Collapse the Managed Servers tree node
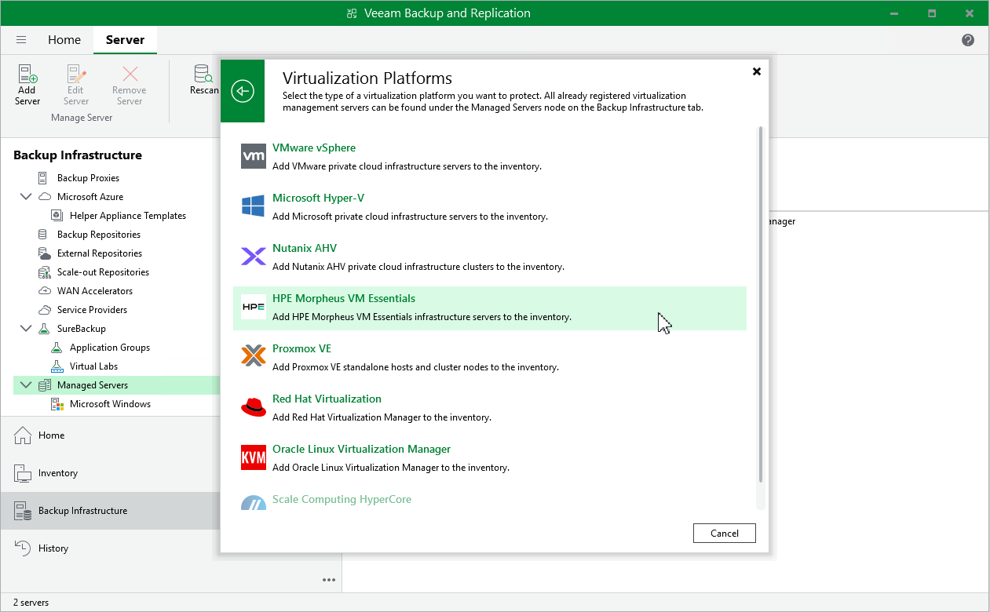The width and height of the screenshot is (990, 612). (x=26, y=385)
